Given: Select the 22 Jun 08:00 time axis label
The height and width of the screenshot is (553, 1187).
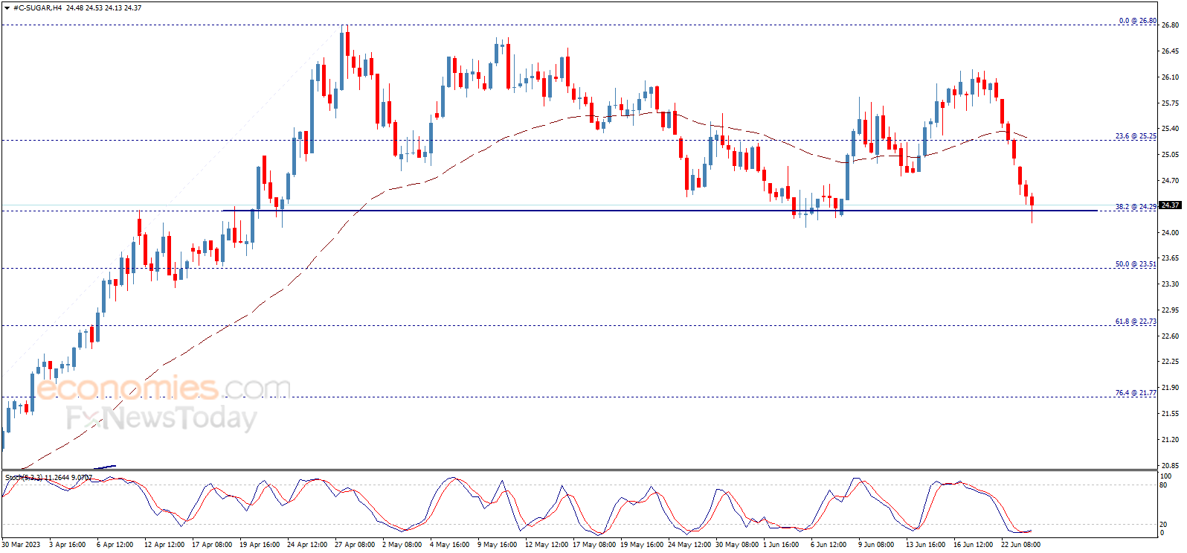Looking at the screenshot, I should click(1020, 545).
